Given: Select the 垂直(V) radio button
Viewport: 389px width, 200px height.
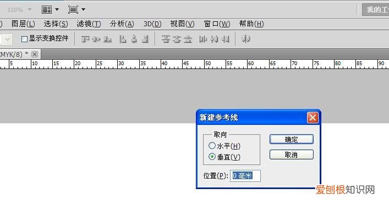Looking at the screenshot, I should point(212,157).
